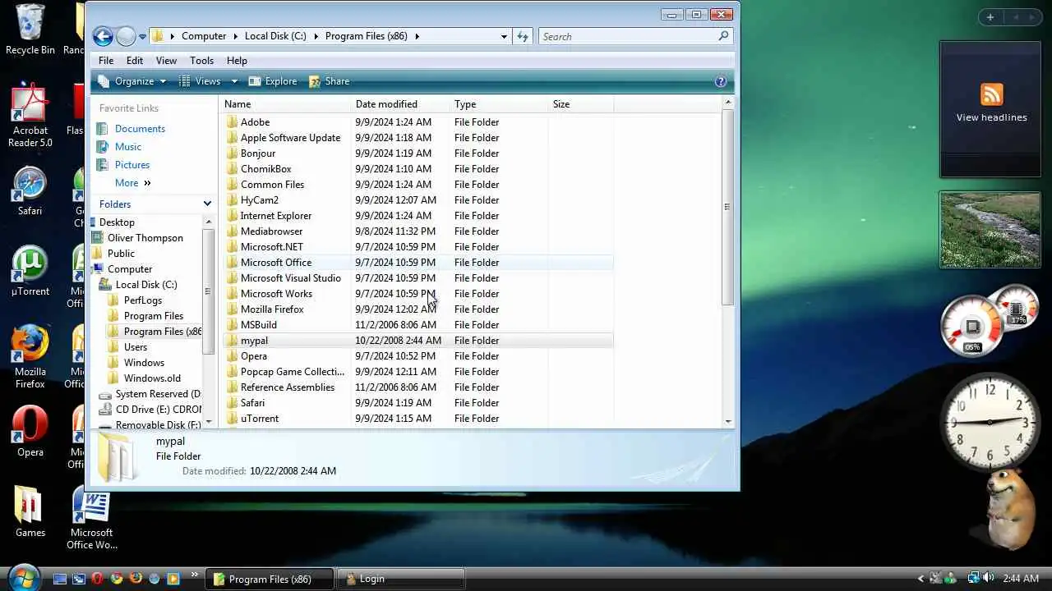Click the file list vertical scrollbar thumb
The image size is (1052, 591).
(x=727, y=207)
